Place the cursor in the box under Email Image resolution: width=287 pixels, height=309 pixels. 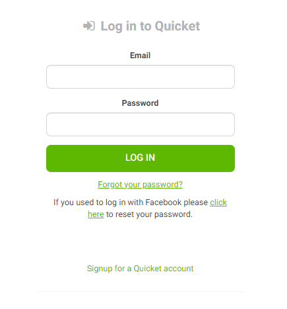point(141,77)
